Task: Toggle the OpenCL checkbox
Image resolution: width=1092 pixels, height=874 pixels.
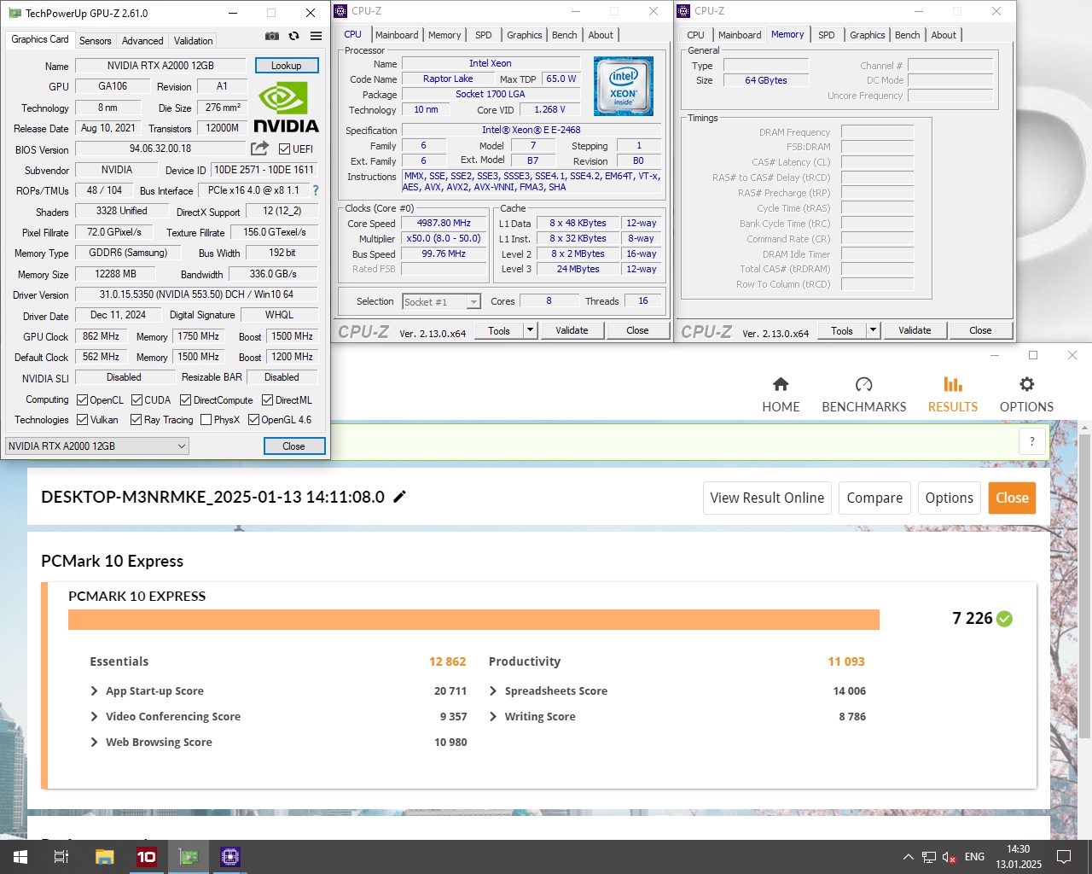Action: pyautogui.click(x=83, y=399)
